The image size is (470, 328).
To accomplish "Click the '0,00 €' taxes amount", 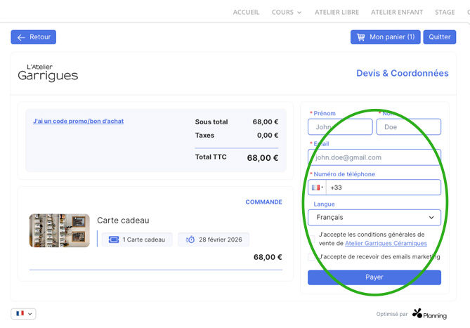I will [x=268, y=136].
